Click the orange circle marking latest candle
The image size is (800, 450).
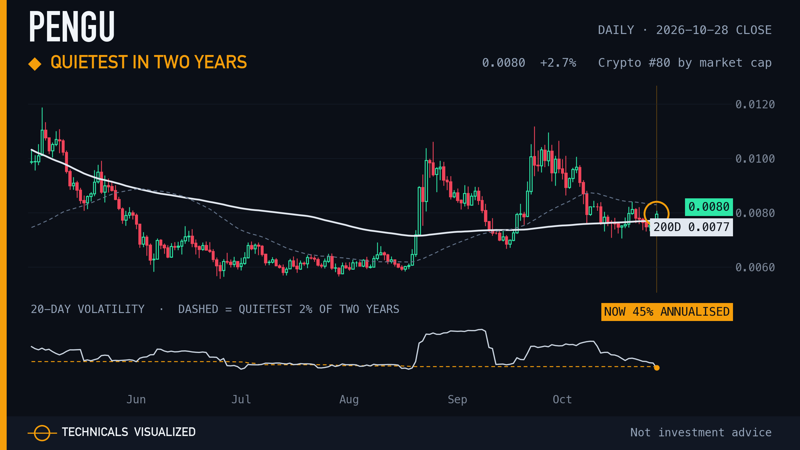[656, 214]
